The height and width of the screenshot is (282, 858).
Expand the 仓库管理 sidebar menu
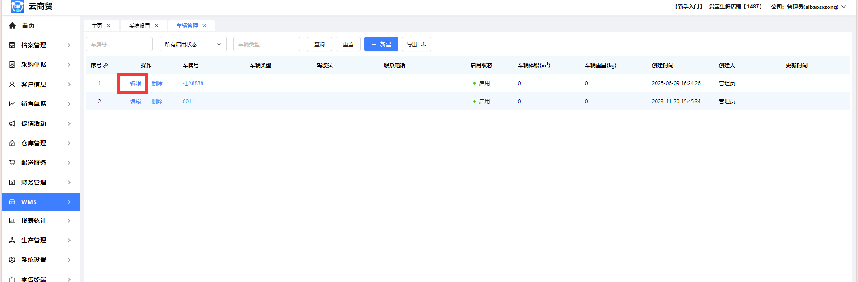pos(40,143)
